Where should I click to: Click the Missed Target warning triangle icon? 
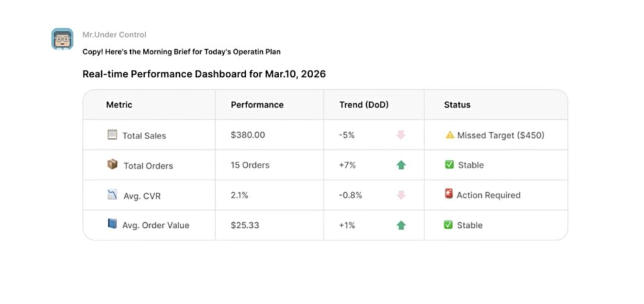[x=450, y=135]
